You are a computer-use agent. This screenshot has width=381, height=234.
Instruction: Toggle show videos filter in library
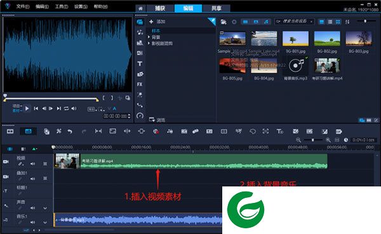click(245, 22)
